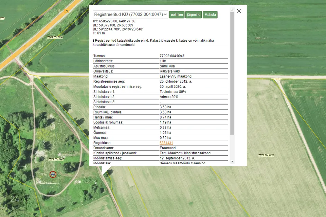Click parcel label 77002:004:0047 on map
Viewport: 326px width, 217px height.
pyautogui.click(x=56, y=159)
